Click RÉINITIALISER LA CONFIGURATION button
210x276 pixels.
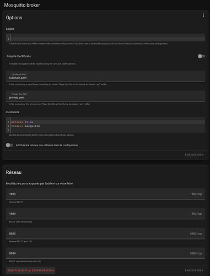[30, 270]
